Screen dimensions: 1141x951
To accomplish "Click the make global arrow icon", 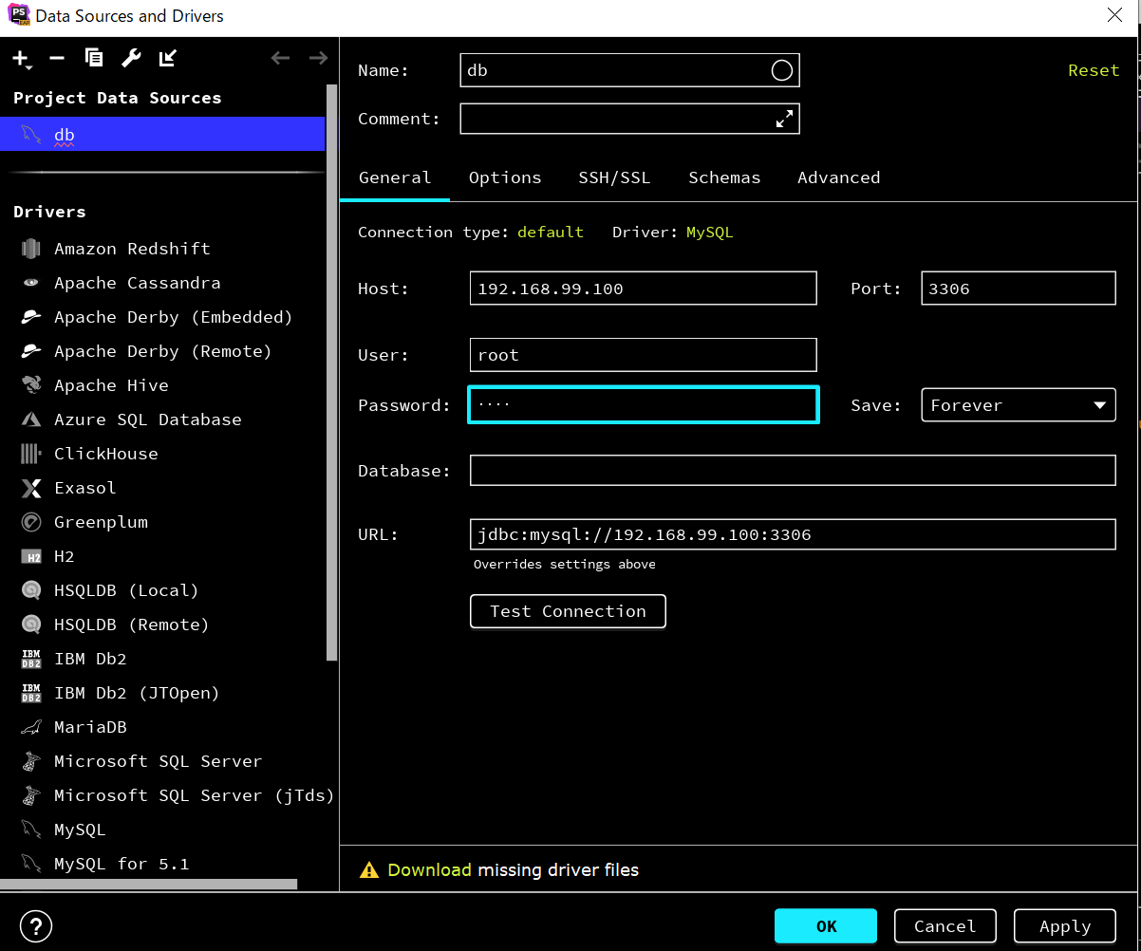I will tap(168, 59).
